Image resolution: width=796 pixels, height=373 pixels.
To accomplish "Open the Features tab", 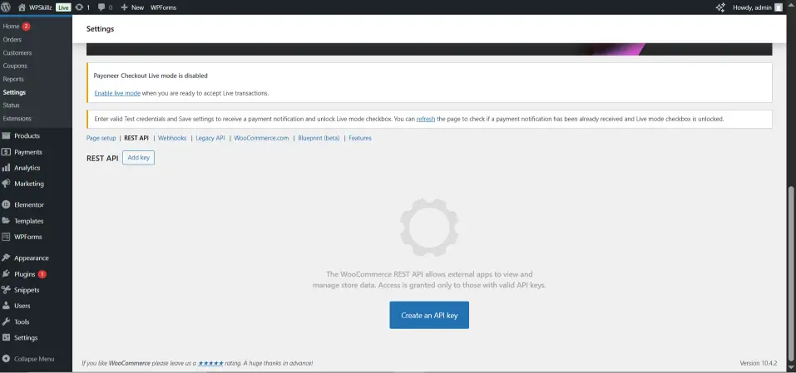I will click(360, 138).
